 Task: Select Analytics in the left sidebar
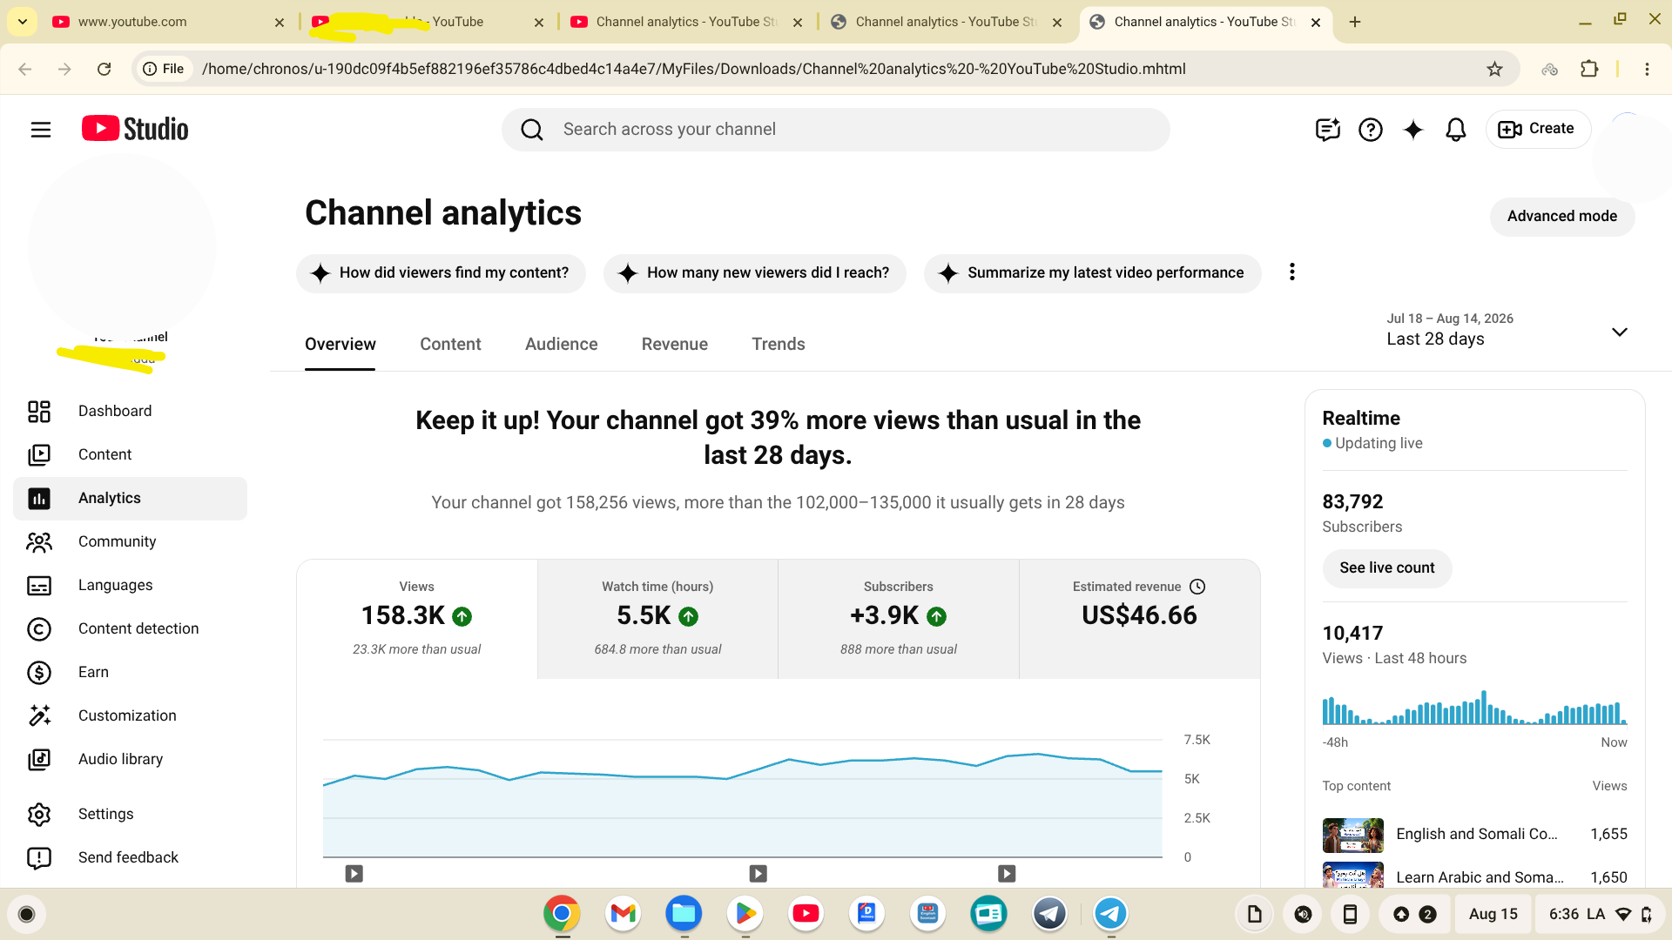(131, 498)
